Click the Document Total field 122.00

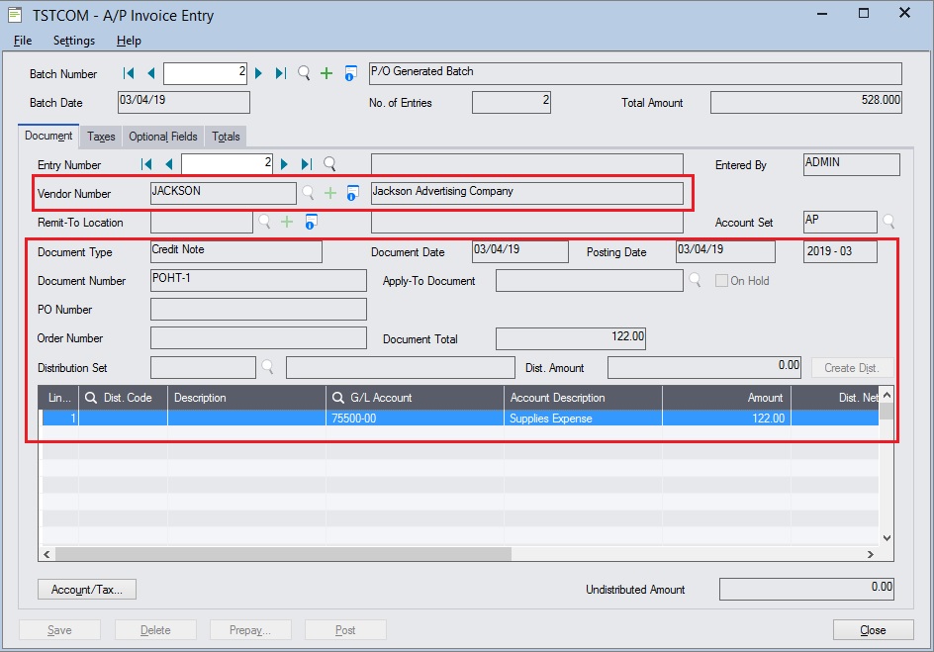pos(571,338)
